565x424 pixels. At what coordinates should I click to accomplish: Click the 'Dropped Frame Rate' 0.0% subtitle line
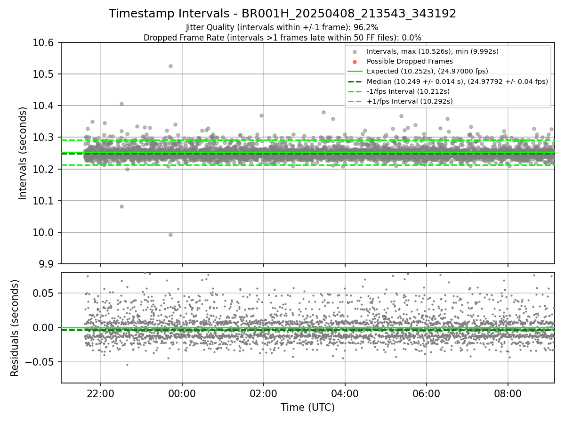coord(282,37)
